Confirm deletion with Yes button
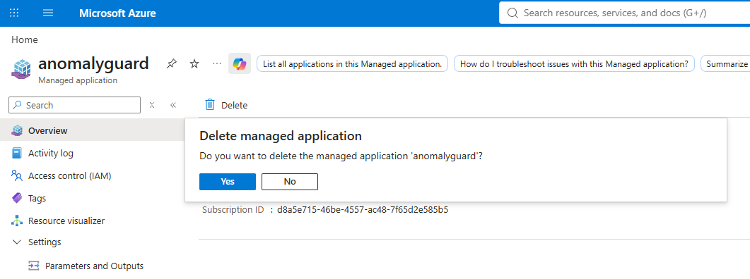750x279 pixels. (228, 182)
